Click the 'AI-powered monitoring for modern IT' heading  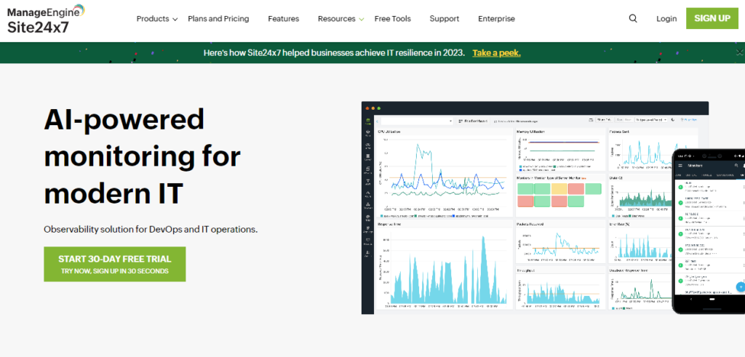pyautogui.click(x=142, y=156)
